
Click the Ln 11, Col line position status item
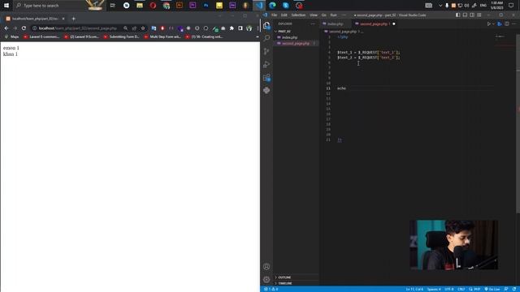click(414, 290)
